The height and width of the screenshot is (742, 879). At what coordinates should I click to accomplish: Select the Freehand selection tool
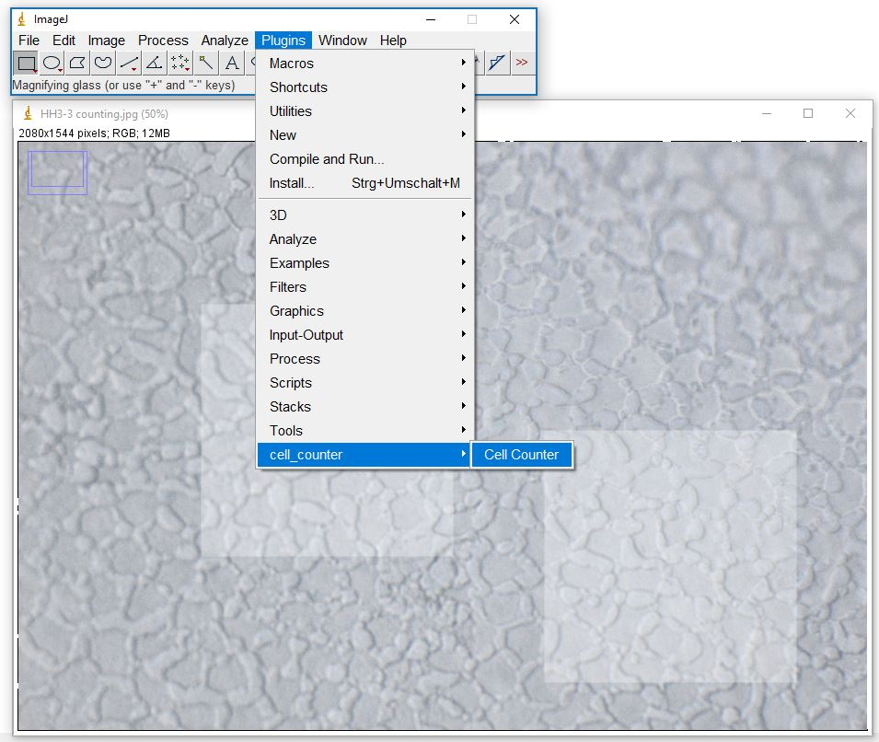(102, 63)
